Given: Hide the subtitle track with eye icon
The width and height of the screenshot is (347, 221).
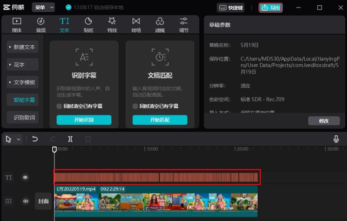Looking at the screenshot, I should click(26, 178).
